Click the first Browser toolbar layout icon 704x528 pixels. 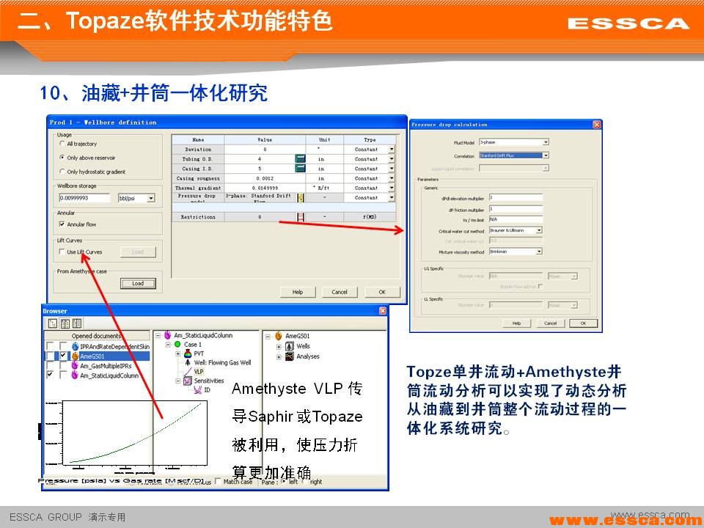(53, 323)
